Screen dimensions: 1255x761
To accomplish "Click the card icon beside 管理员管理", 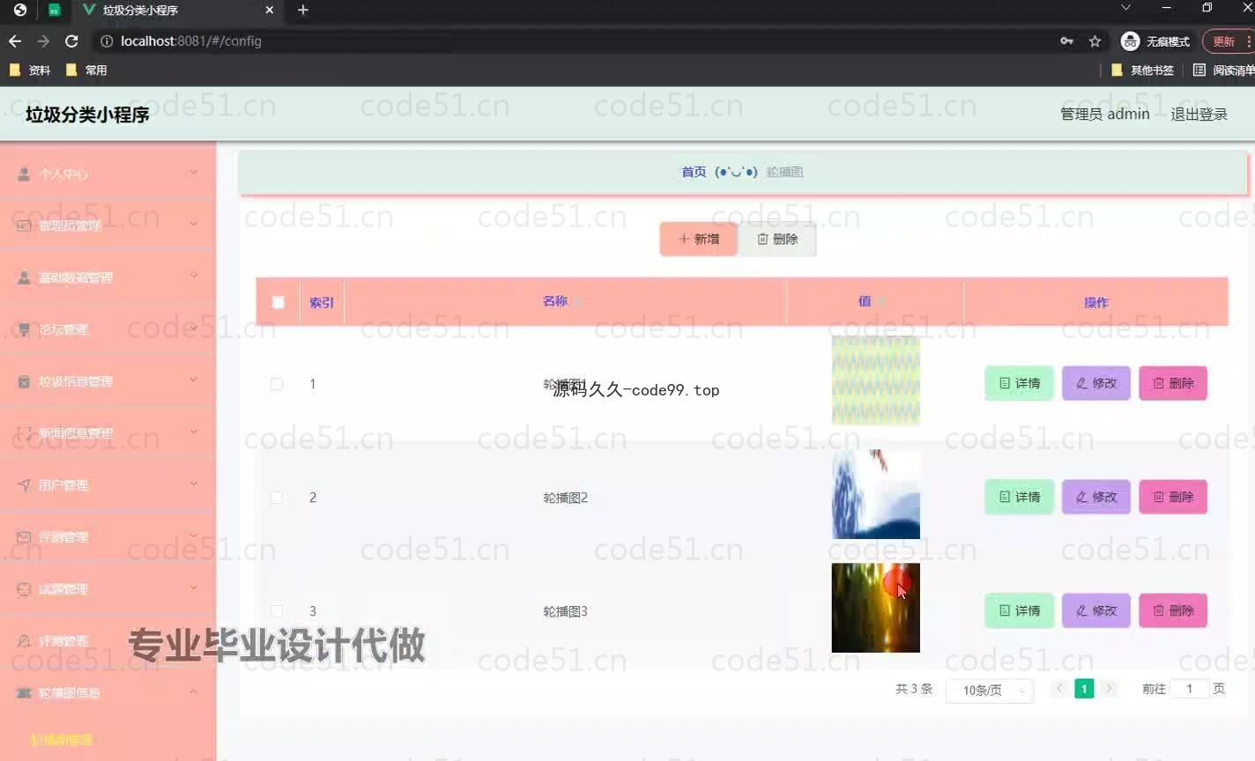I will tap(24, 226).
